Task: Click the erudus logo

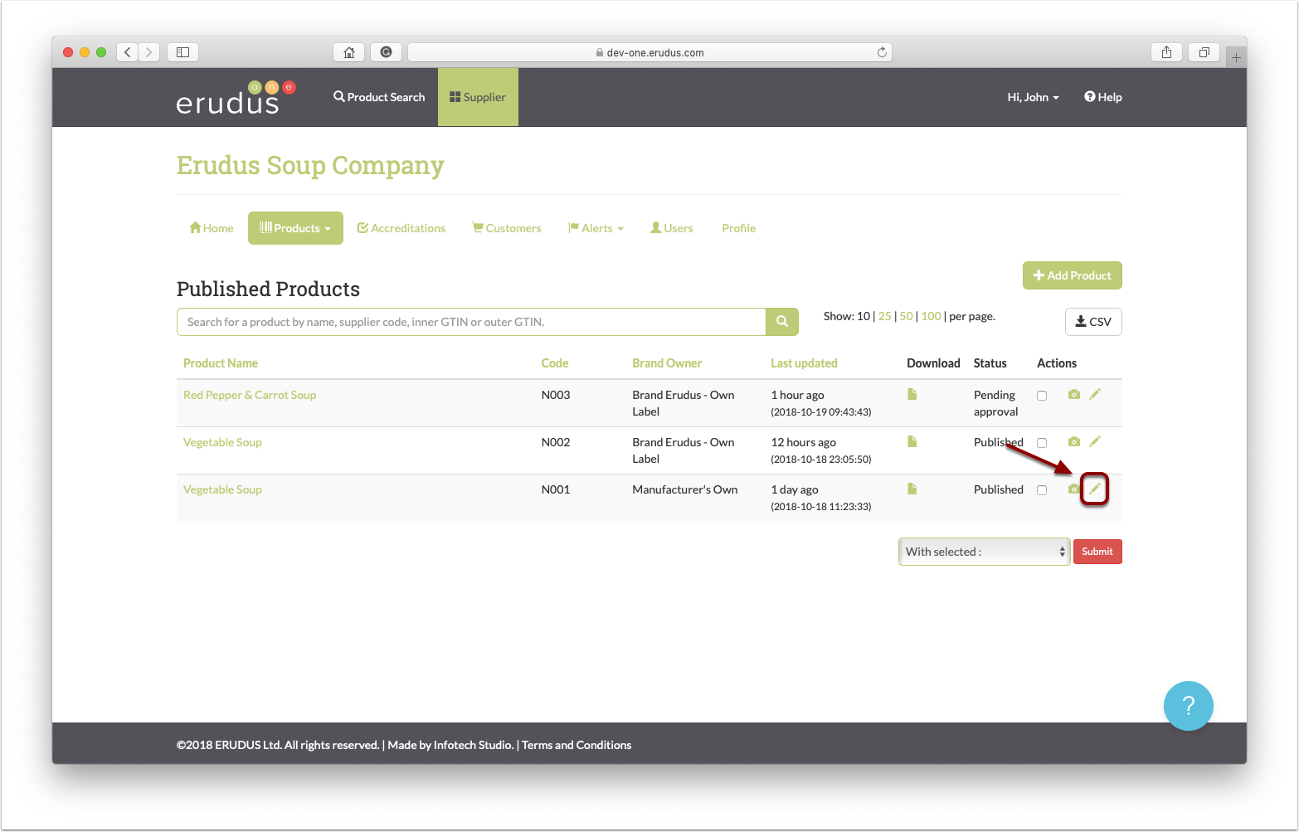Action: [x=236, y=97]
